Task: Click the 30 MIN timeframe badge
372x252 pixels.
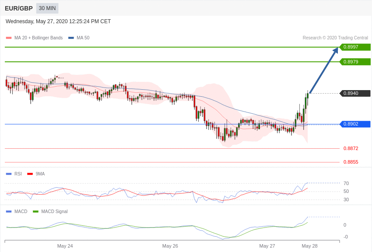Action: pyautogui.click(x=47, y=8)
